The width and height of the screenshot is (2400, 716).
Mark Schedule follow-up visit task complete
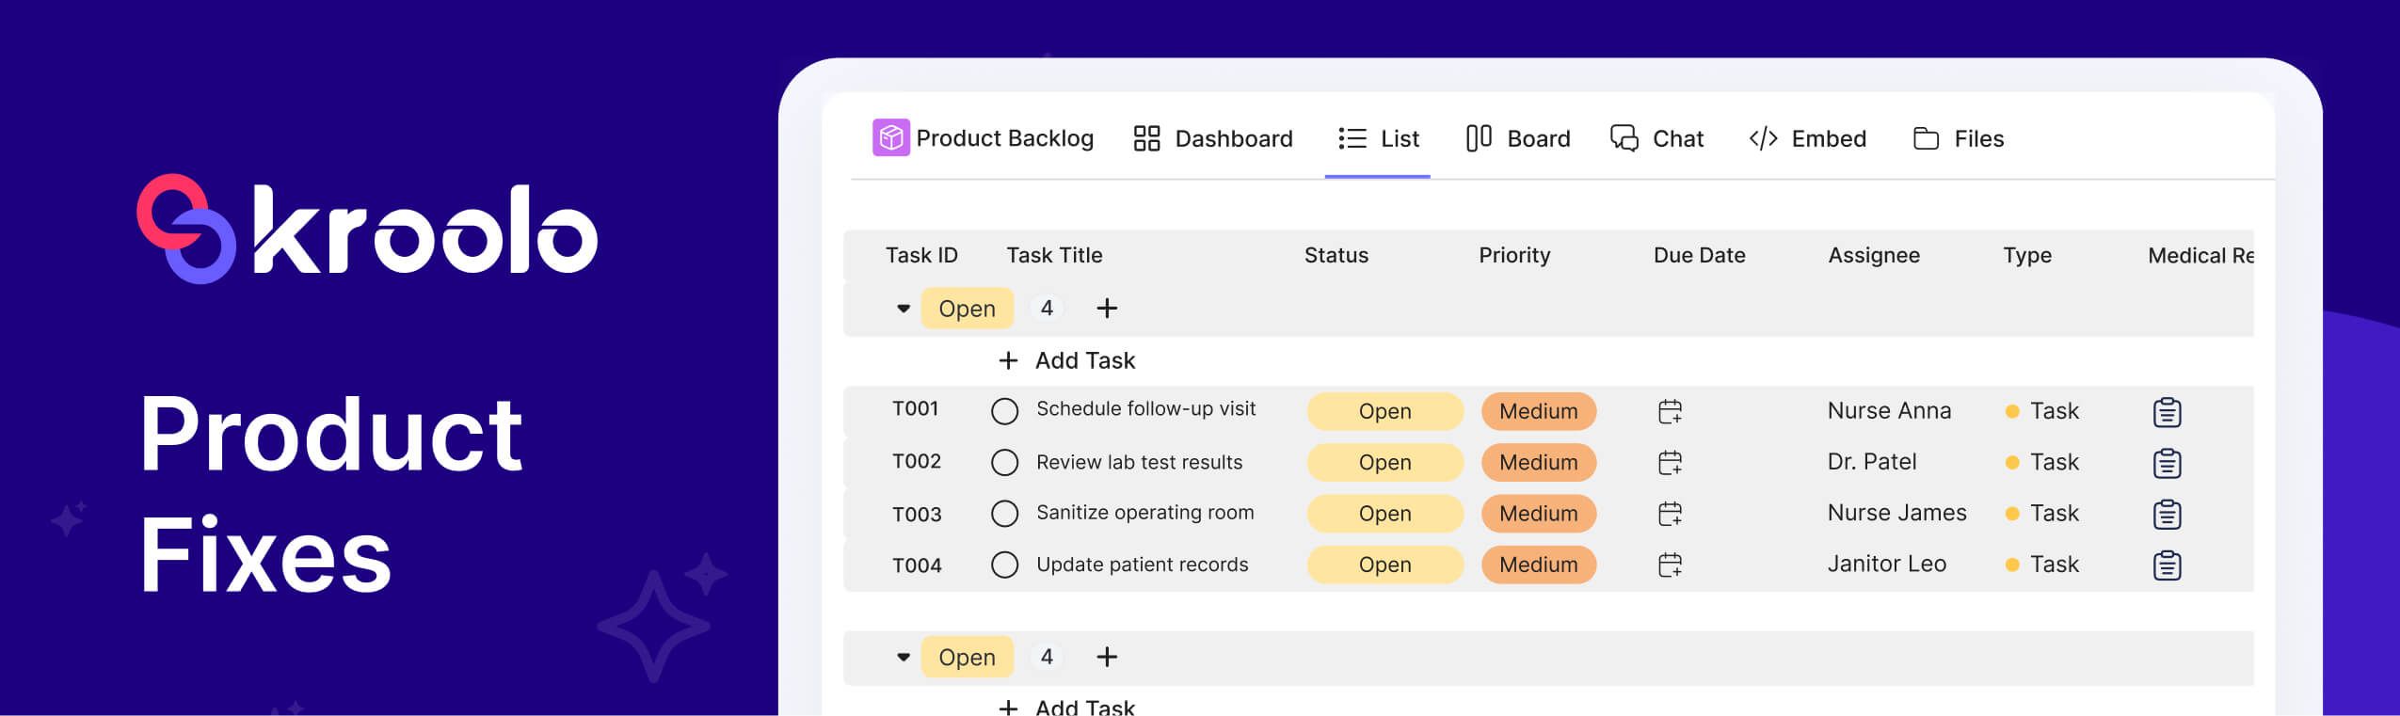pyautogui.click(x=1004, y=411)
